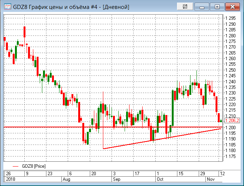Click the Sep label on time axis
Screen dimensions: 244x186
click(118, 180)
